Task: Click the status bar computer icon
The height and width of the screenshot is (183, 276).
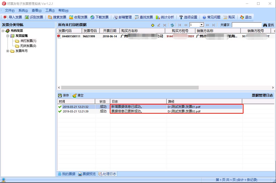Action: tap(4, 180)
